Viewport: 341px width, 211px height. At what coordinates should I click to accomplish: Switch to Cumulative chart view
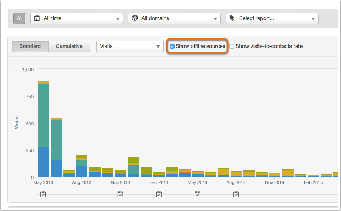coord(69,46)
